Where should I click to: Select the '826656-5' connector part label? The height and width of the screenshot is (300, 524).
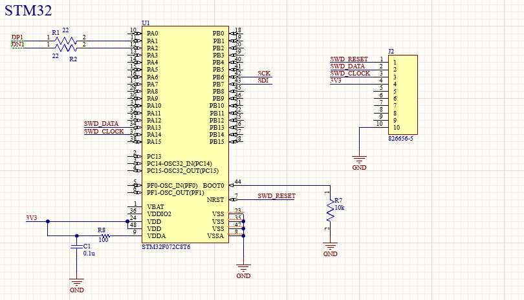(x=400, y=138)
